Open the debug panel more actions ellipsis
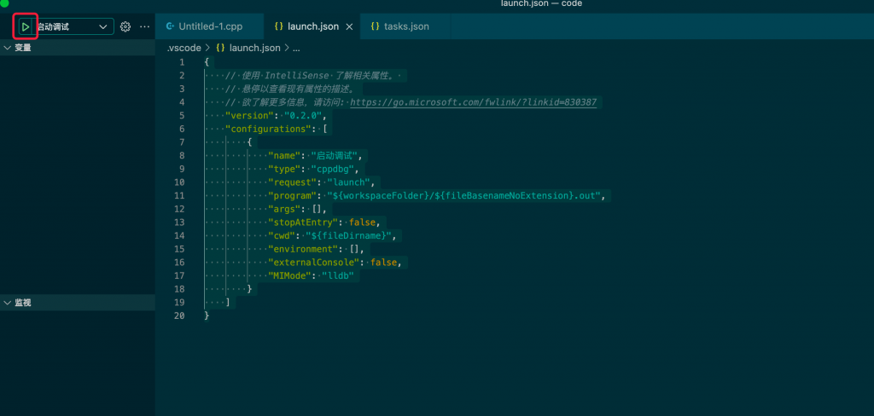Image resolution: width=874 pixels, height=416 pixels. (144, 27)
